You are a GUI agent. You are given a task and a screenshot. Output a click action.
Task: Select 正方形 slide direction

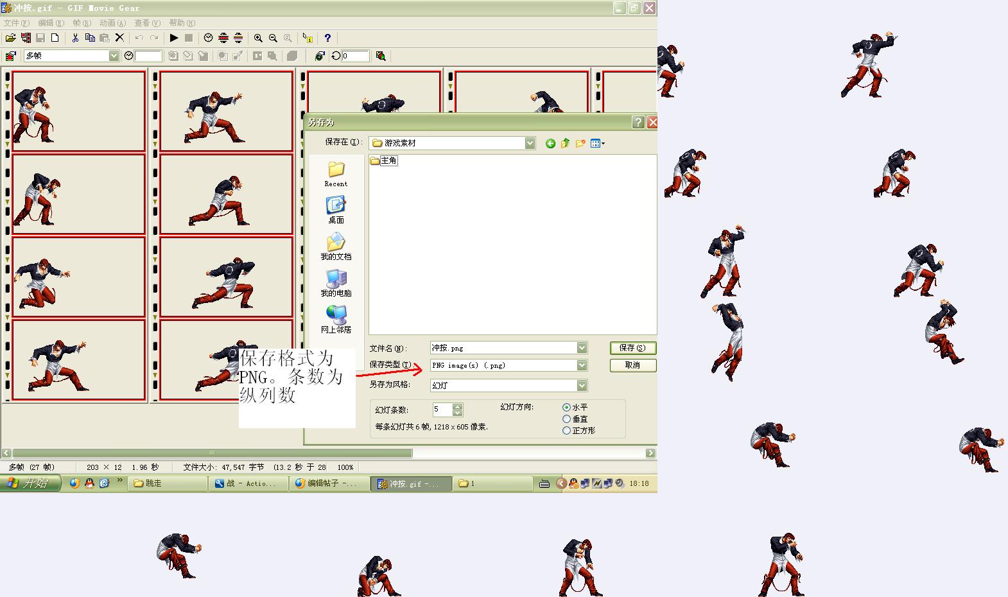click(x=566, y=431)
